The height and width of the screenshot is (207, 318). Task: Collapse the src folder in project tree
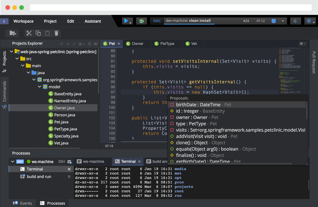pos(18,59)
